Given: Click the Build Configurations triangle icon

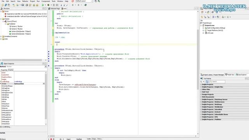Looking at the screenshot, I should pyautogui.click(x=206, y=28).
